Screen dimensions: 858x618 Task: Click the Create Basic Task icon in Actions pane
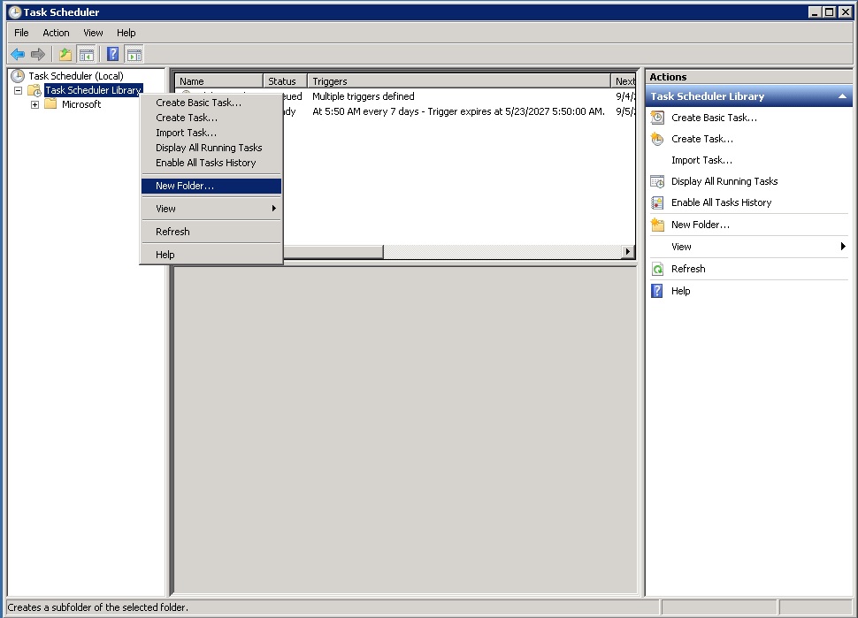pyautogui.click(x=657, y=118)
